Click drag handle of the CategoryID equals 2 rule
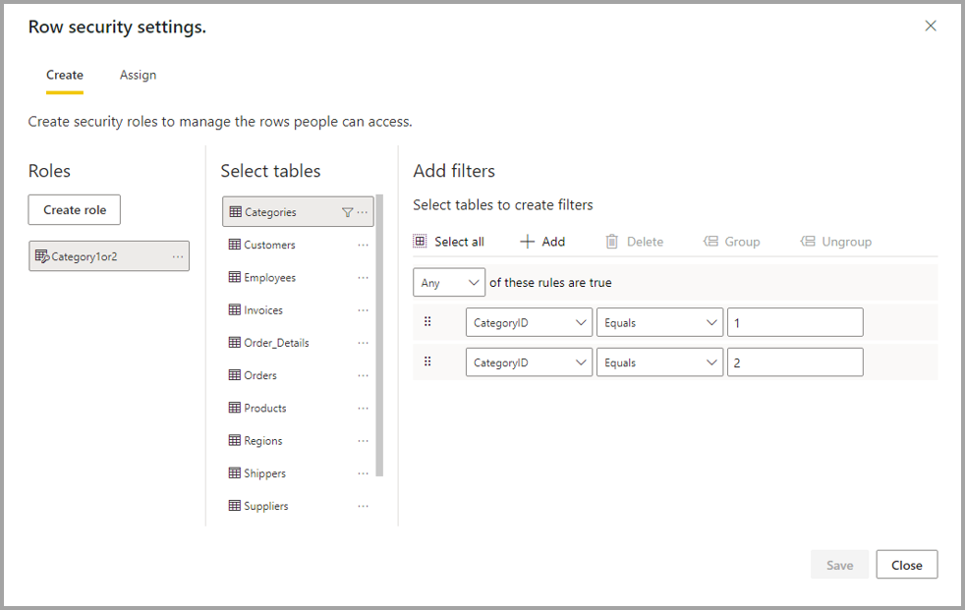The image size is (965, 610). coord(427,361)
